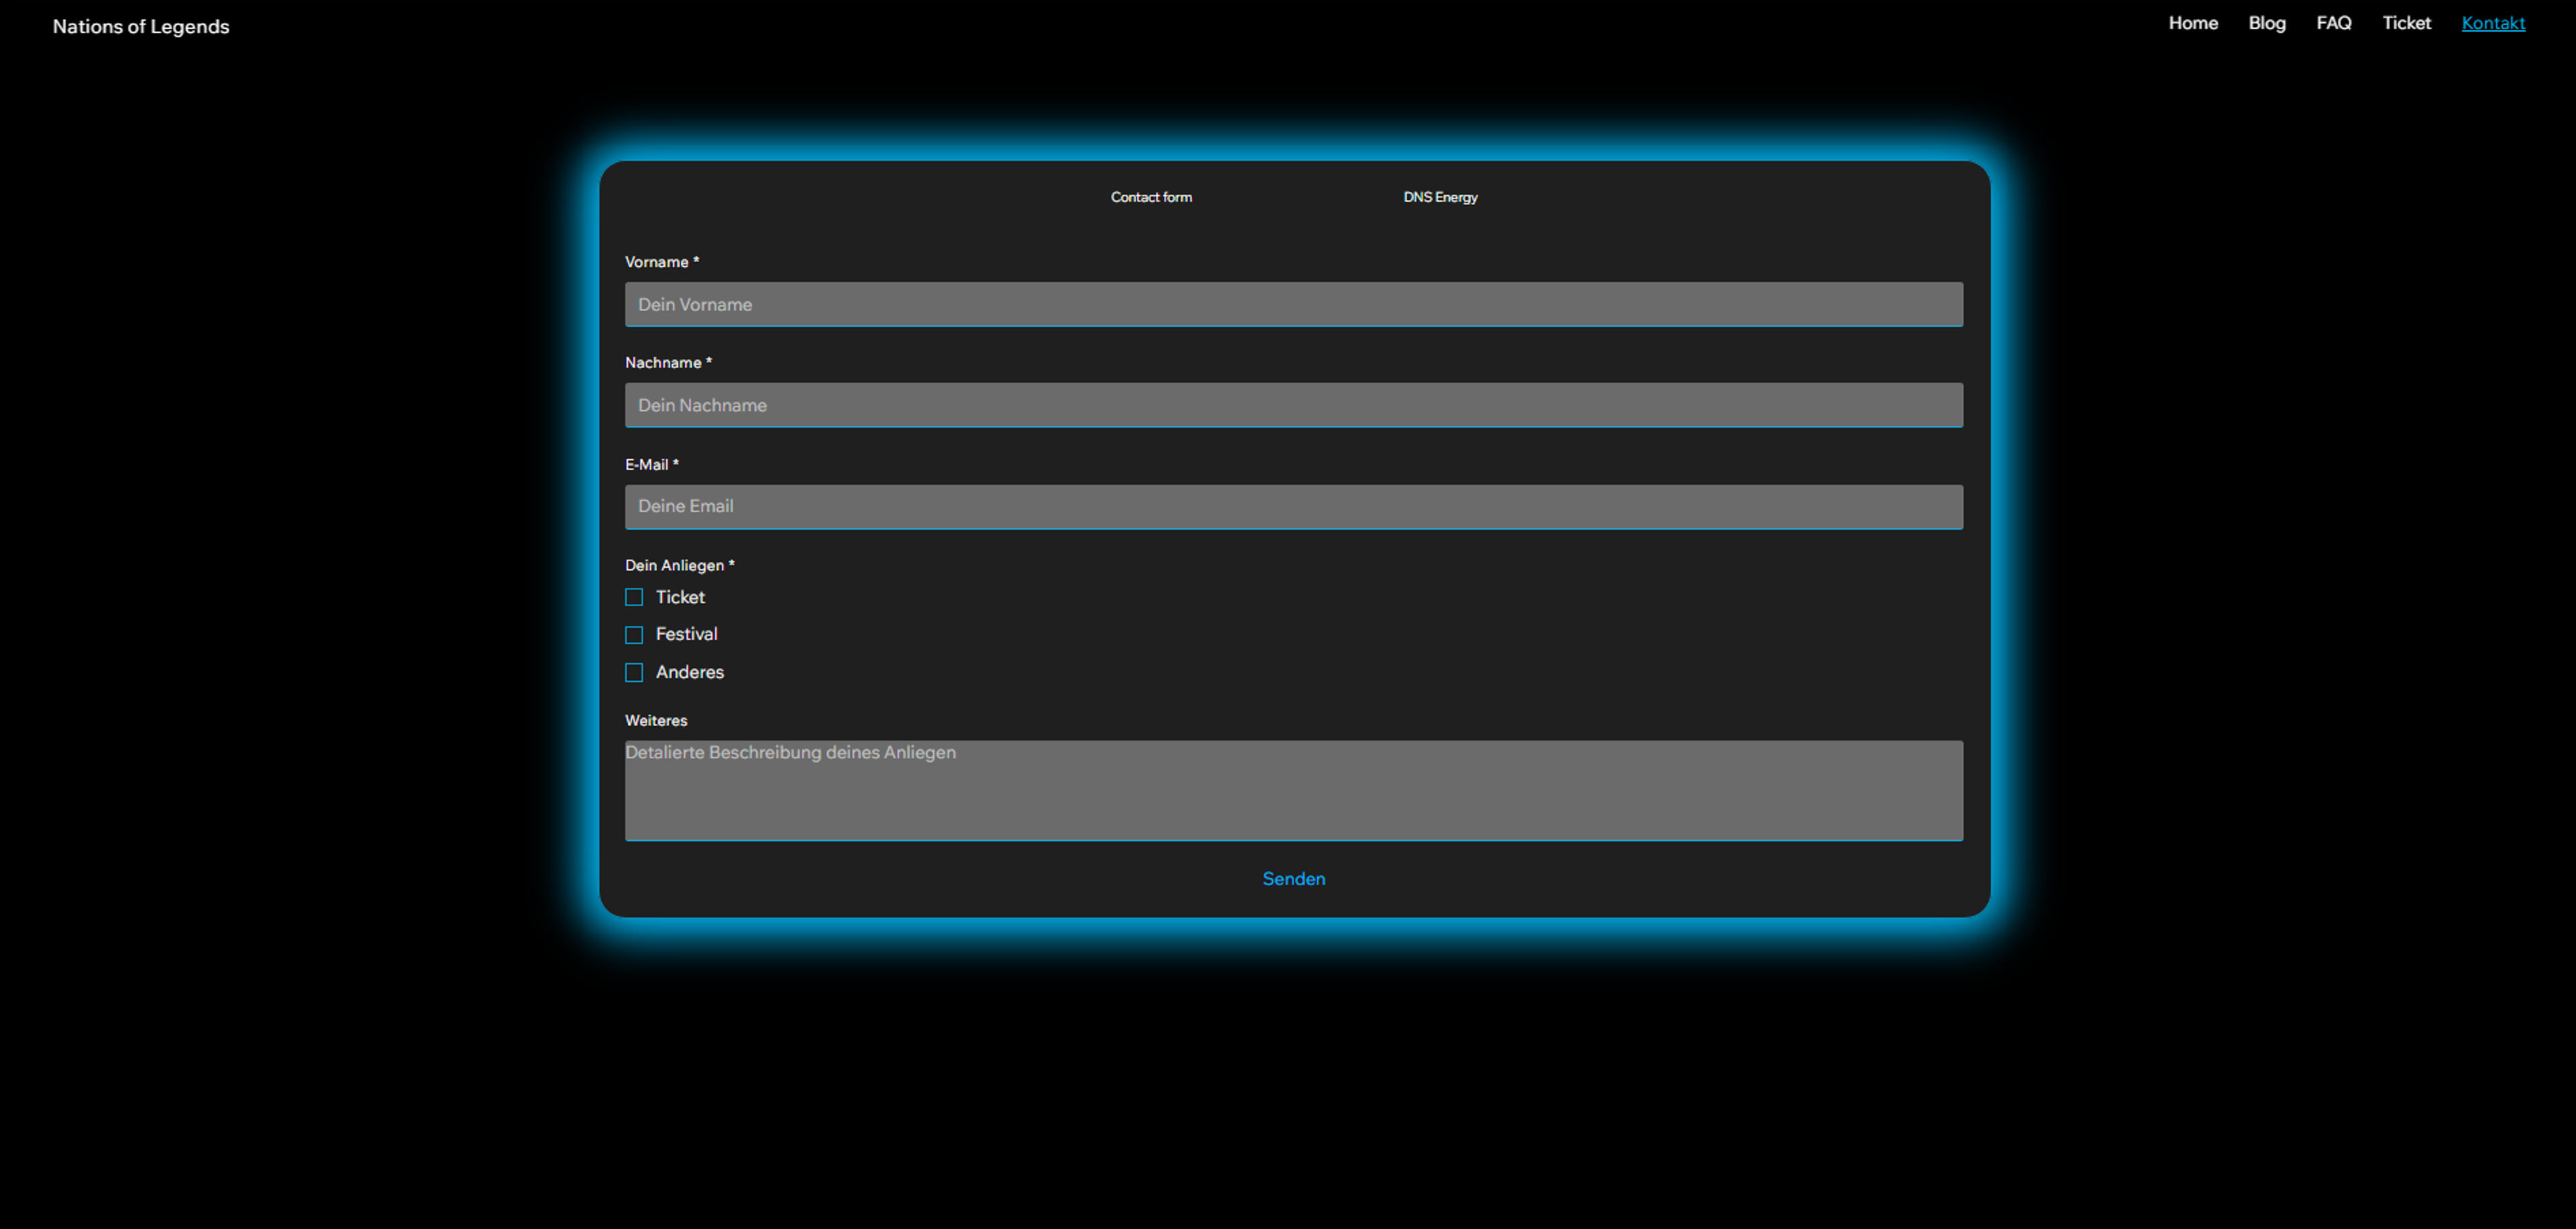Image resolution: width=2576 pixels, height=1229 pixels.
Task: Click the Weiteres field label
Action: pos(656,720)
